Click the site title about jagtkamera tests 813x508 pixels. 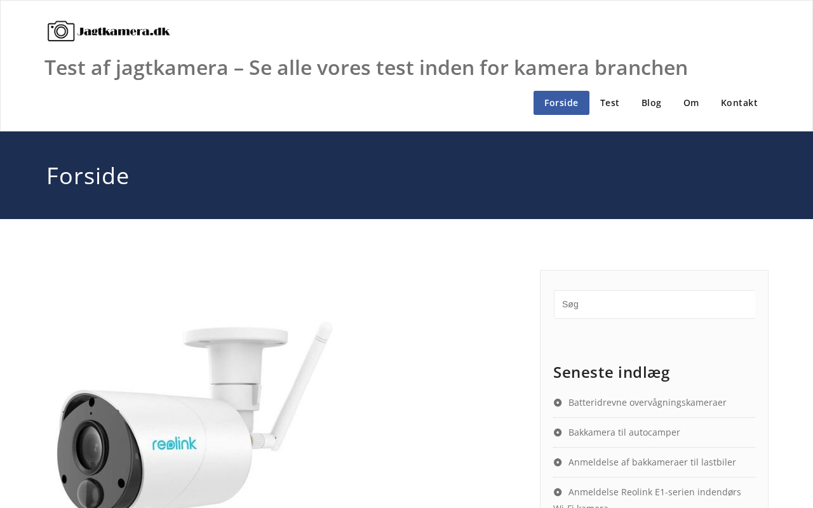pyautogui.click(x=366, y=67)
